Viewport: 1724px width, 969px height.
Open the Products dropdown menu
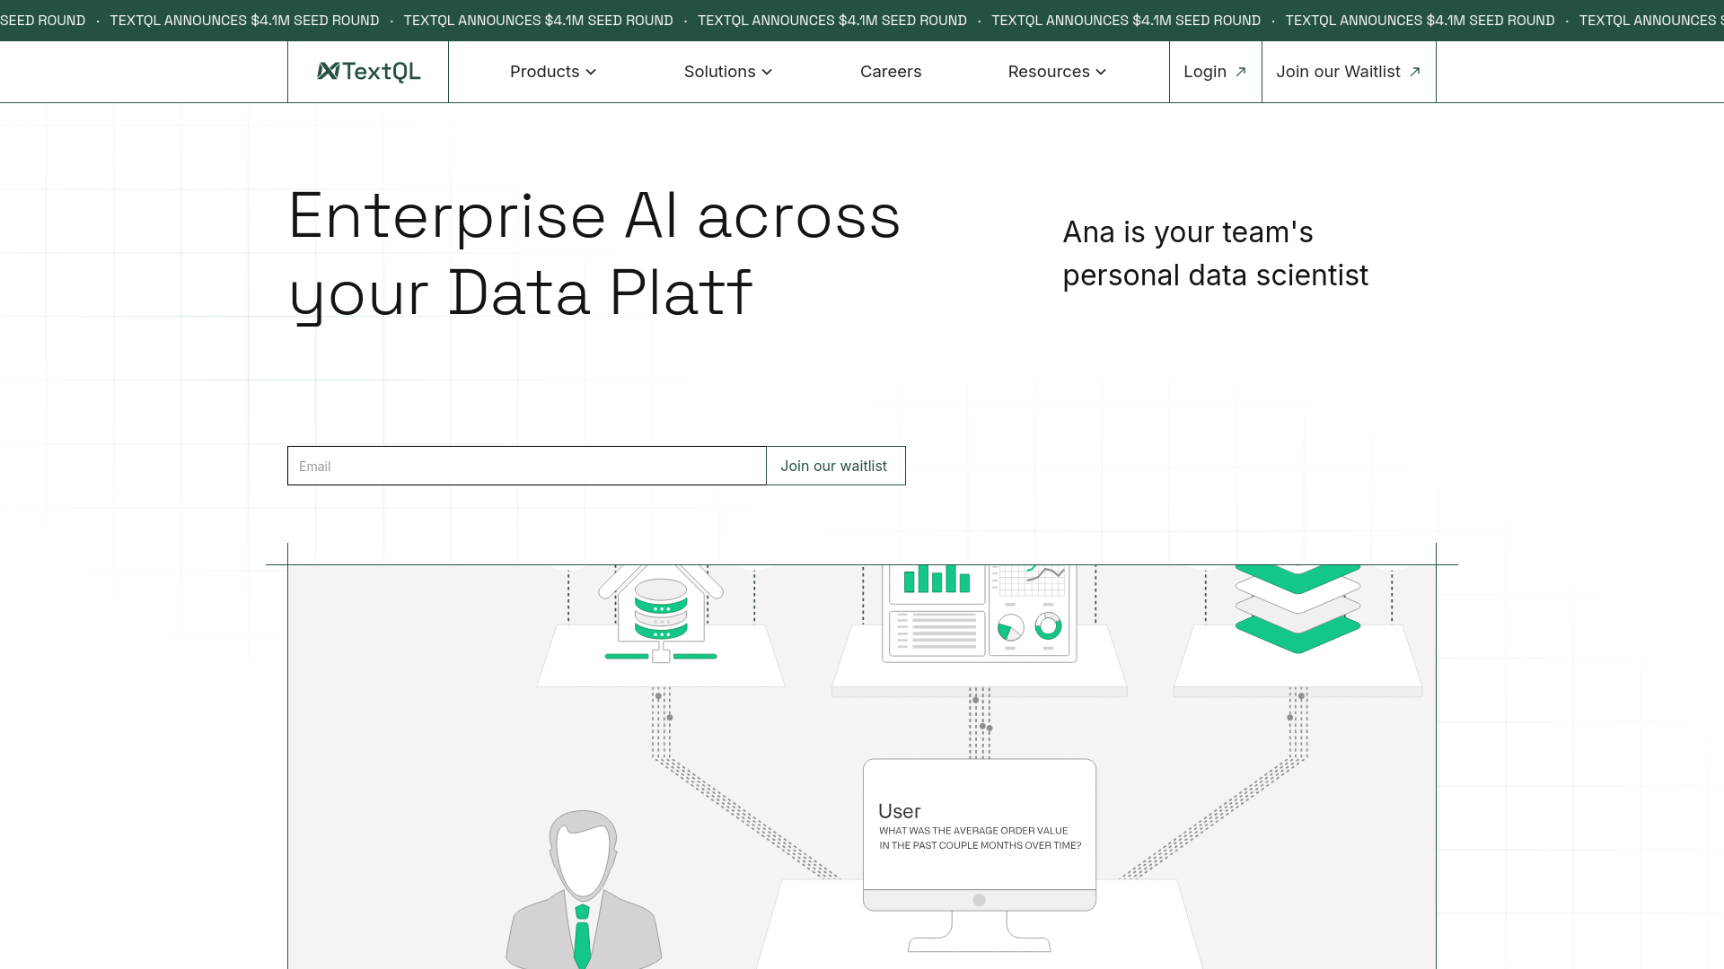click(x=553, y=72)
